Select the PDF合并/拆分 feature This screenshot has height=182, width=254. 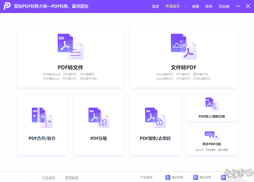click(42, 124)
